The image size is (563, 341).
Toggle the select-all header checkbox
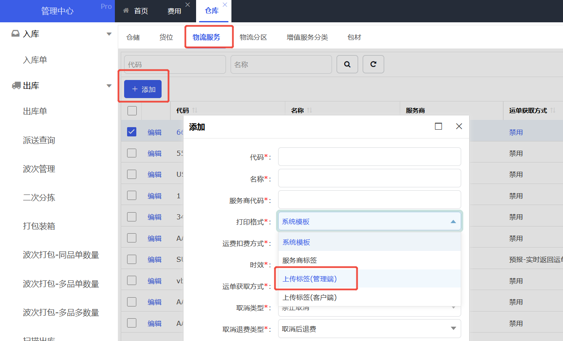coord(132,111)
